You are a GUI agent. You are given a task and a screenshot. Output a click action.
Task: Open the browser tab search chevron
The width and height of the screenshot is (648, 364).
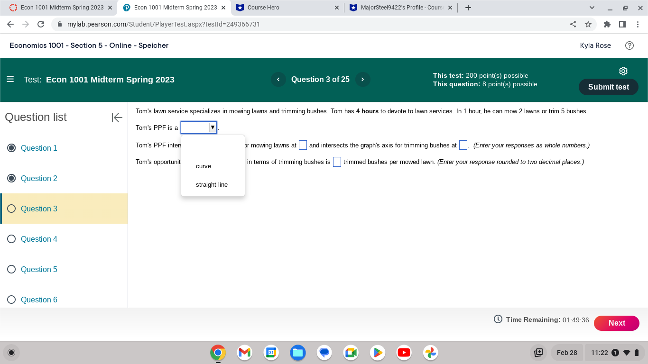[x=591, y=8]
